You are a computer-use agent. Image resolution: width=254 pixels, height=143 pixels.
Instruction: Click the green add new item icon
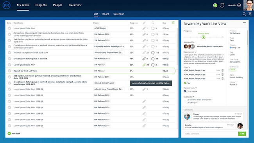tap(215, 5)
